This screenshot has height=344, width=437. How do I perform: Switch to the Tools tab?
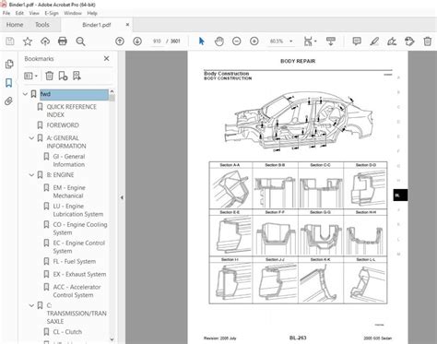pos(42,25)
